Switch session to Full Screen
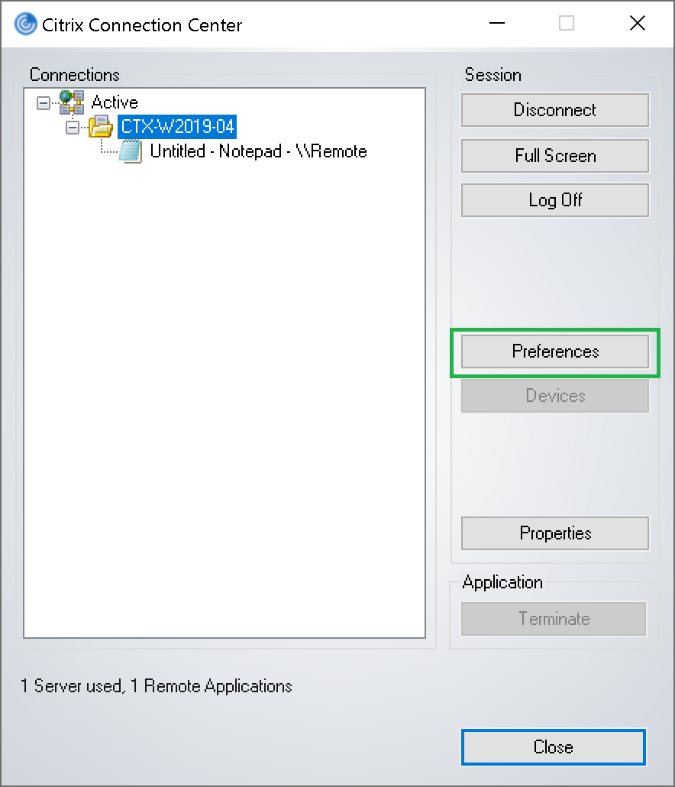The image size is (675, 787). [x=555, y=156]
